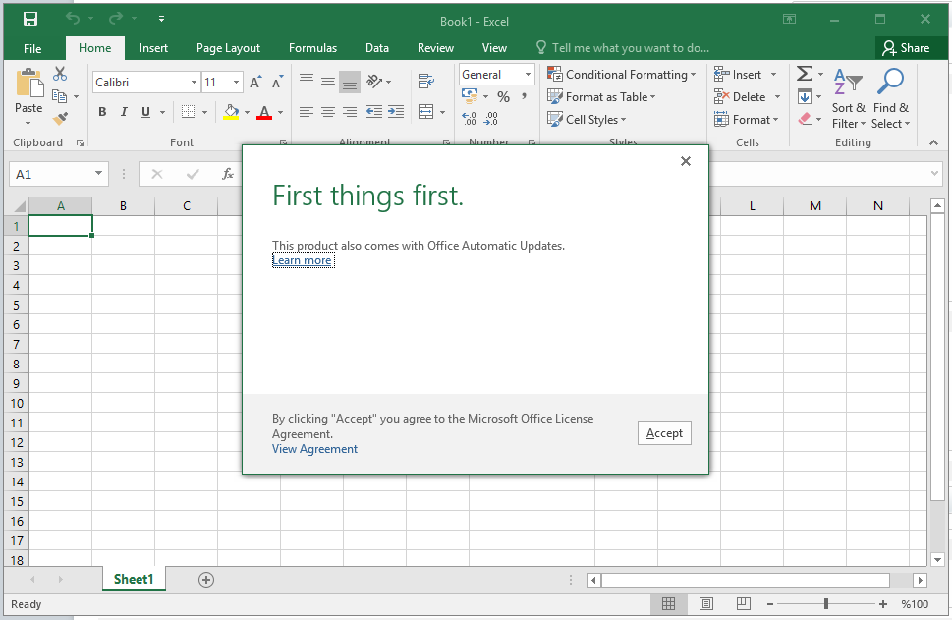Click the Decrease Decimal icon
The image size is (952, 620).
coord(490,119)
